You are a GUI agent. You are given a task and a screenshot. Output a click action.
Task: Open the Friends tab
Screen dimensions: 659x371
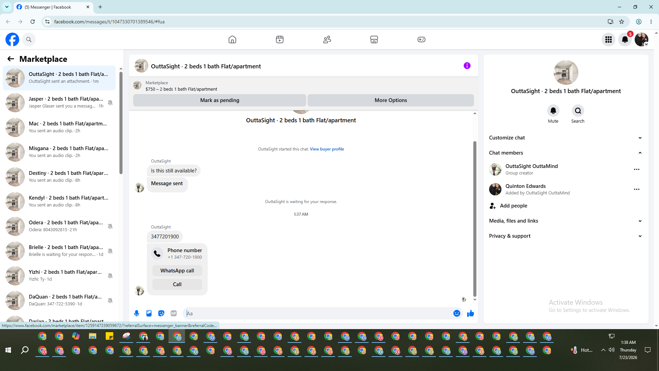tap(327, 40)
